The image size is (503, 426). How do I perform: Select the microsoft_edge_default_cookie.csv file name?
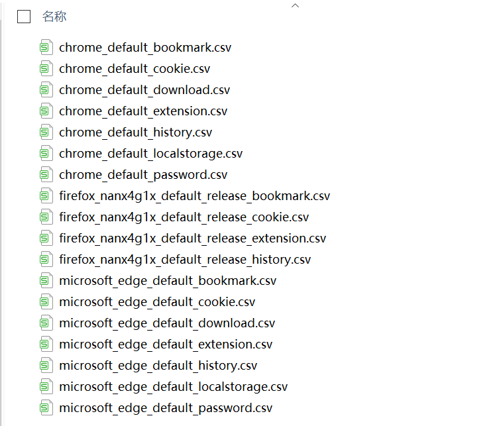[x=157, y=302]
